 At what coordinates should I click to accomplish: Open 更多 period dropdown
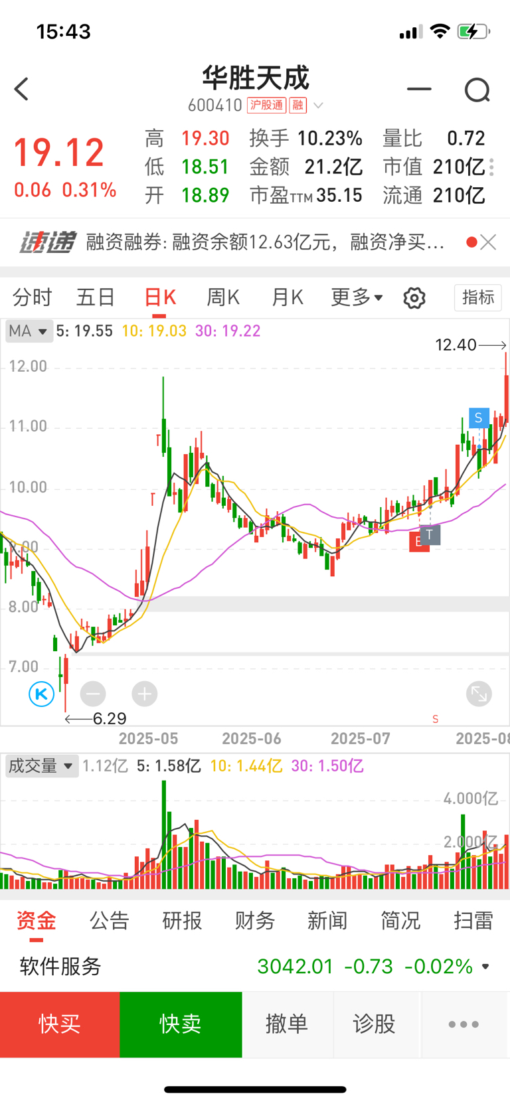click(357, 297)
